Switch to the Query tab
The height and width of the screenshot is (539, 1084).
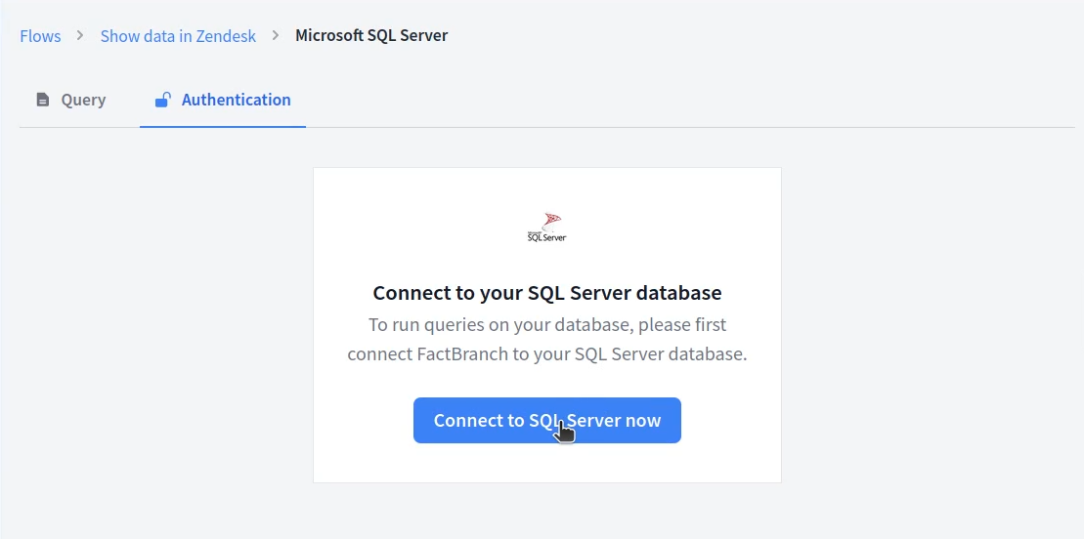coord(71,100)
